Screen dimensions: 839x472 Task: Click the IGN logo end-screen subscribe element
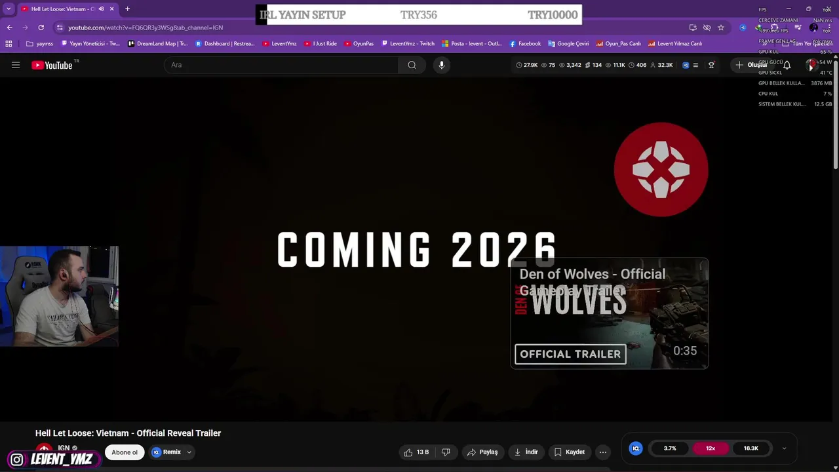pyautogui.click(x=661, y=169)
